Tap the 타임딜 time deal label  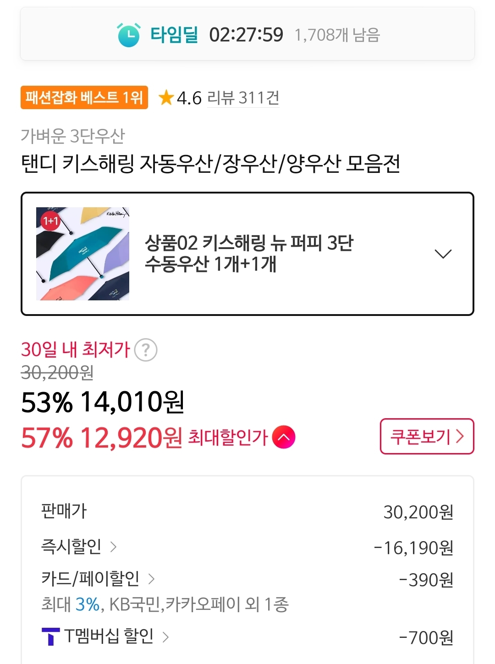pos(174,35)
